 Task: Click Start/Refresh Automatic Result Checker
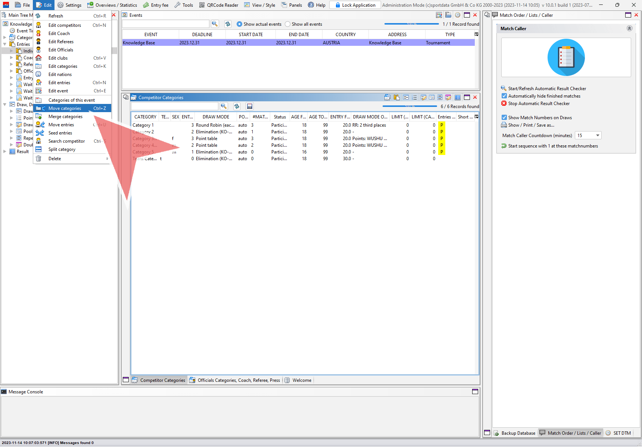pos(547,89)
